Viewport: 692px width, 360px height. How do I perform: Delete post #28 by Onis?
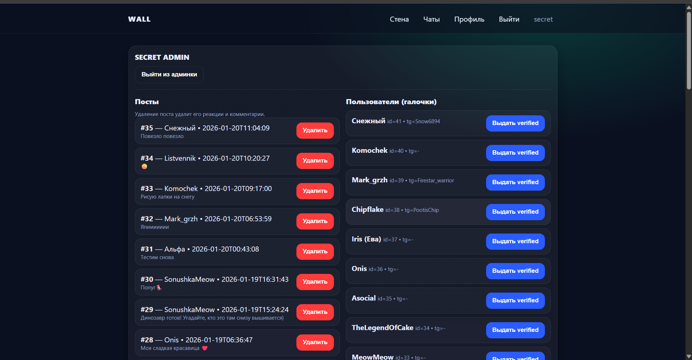tap(315, 342)
